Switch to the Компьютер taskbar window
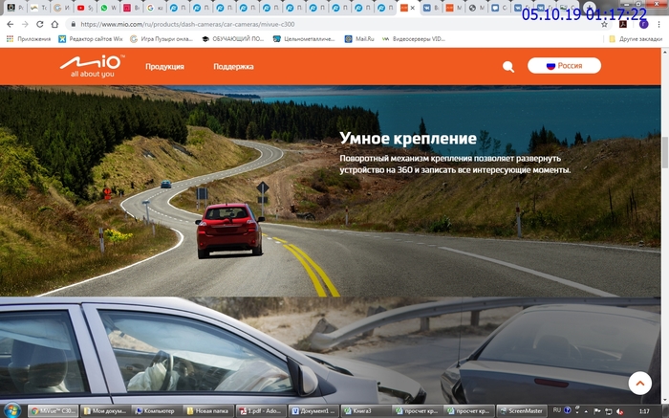This screenshot has width=669, height=418. click(x=158, y=410)
